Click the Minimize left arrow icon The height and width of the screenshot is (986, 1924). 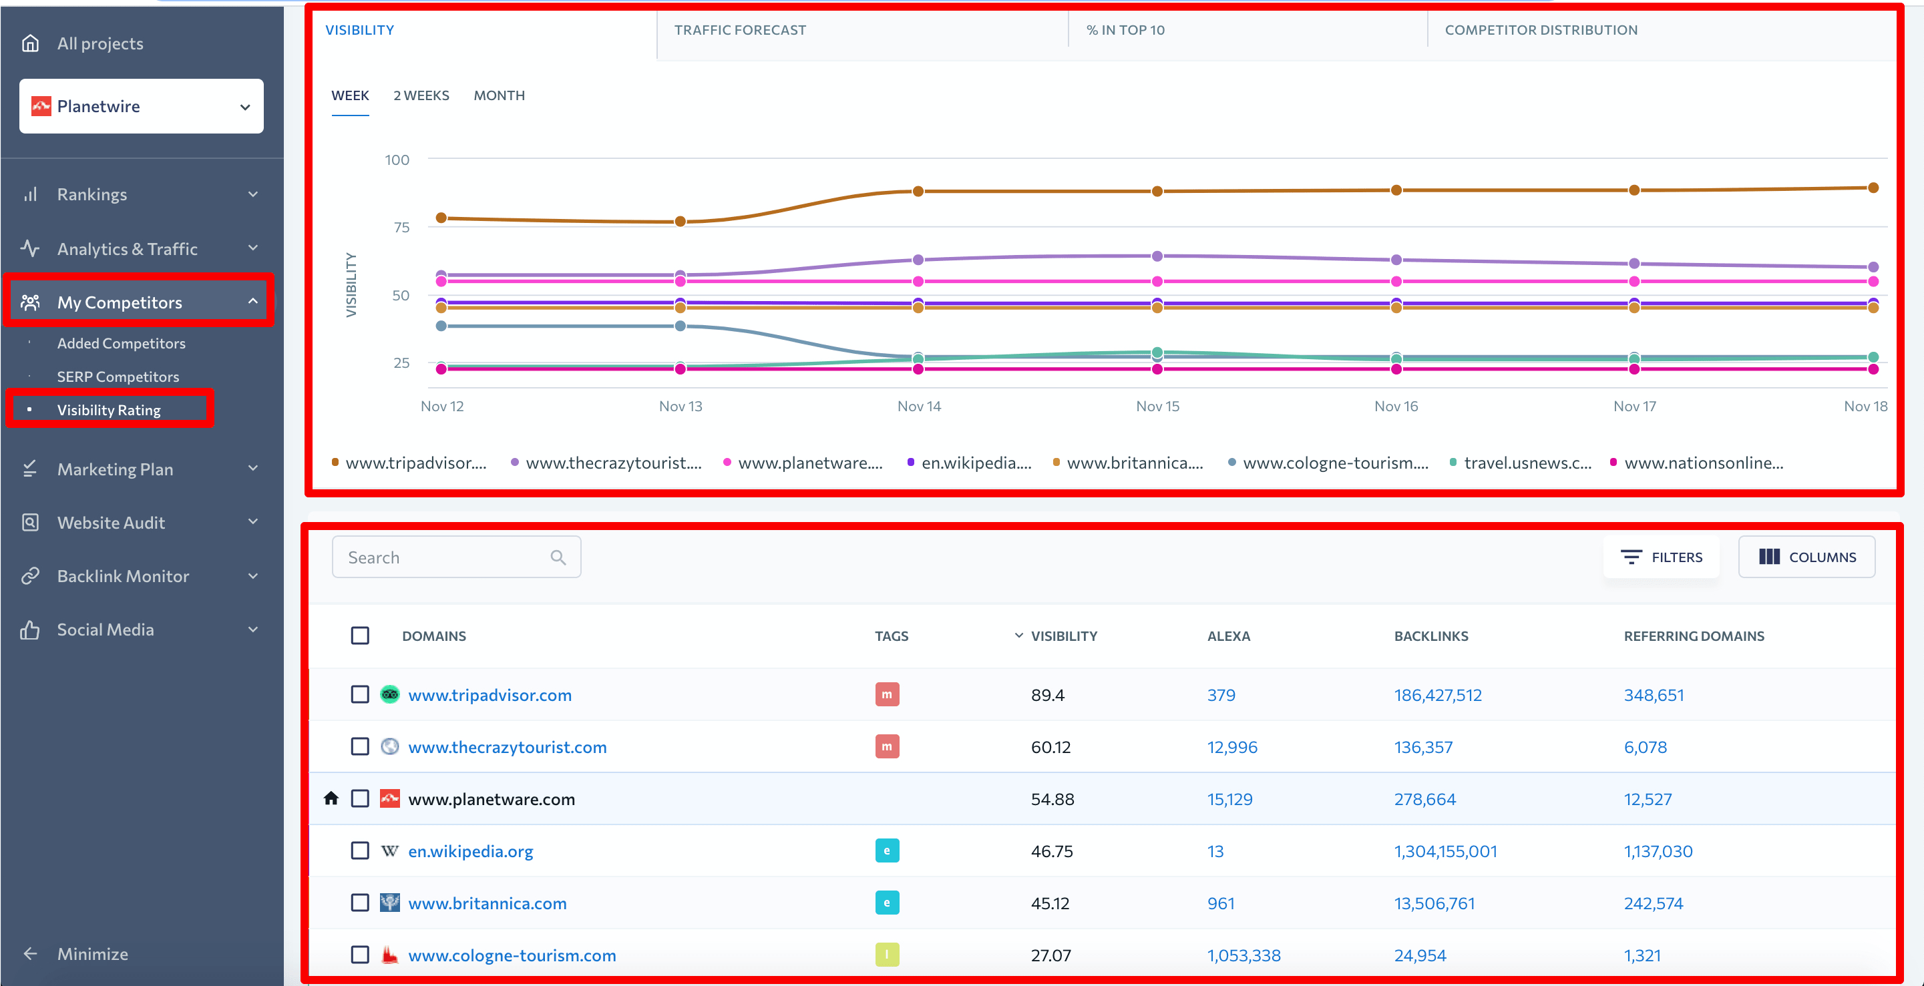(30, 954)
